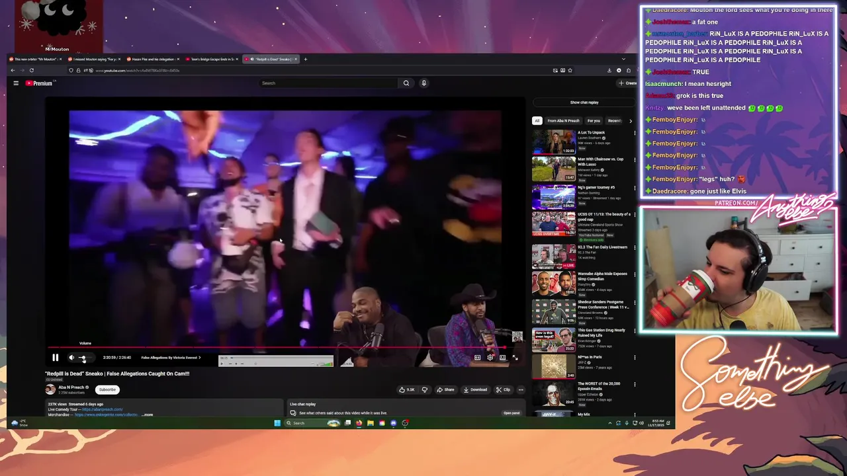This screenshot has height=476, width=847.
Task: Mute the video with the speaker icon
Action: [x=71, y=358]
